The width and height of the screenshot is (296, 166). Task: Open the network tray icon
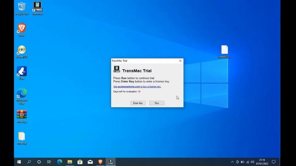tap(247, 162)
